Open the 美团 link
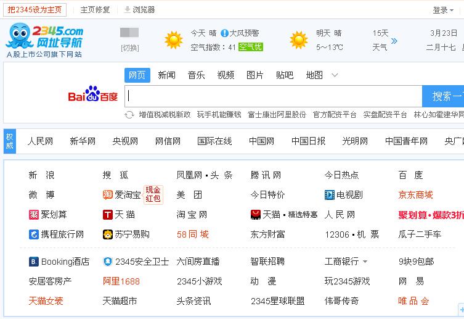Viewport: 464px width, 319px height. pyautogui.click(x=189, y=194)
